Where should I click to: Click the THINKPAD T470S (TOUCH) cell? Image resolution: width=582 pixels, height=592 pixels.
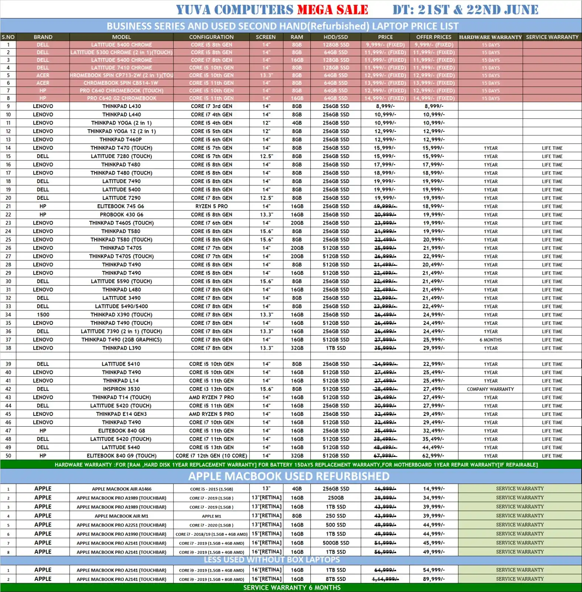[121, 256]
